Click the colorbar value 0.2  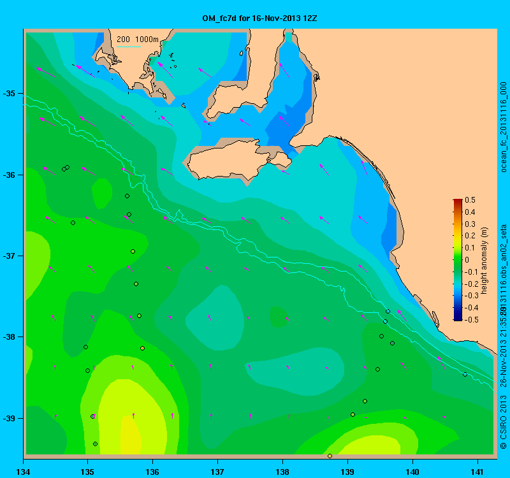[470, 236]
